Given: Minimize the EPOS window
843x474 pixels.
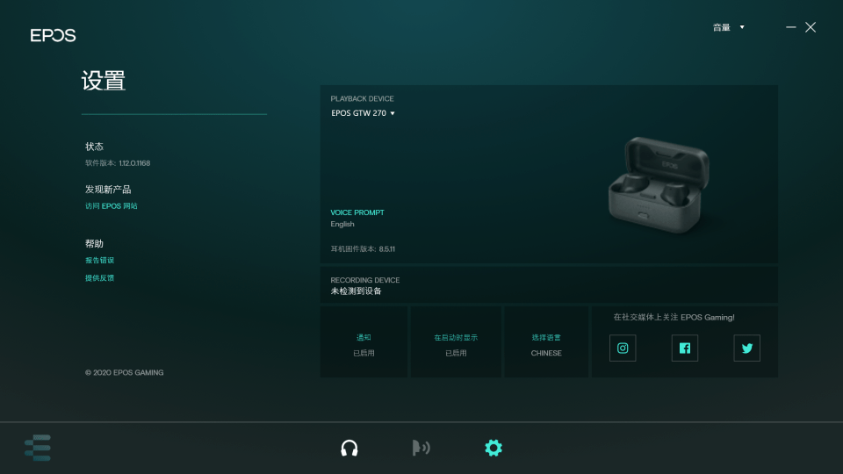Looking at the screenshot, I should [x=791, y=27].
